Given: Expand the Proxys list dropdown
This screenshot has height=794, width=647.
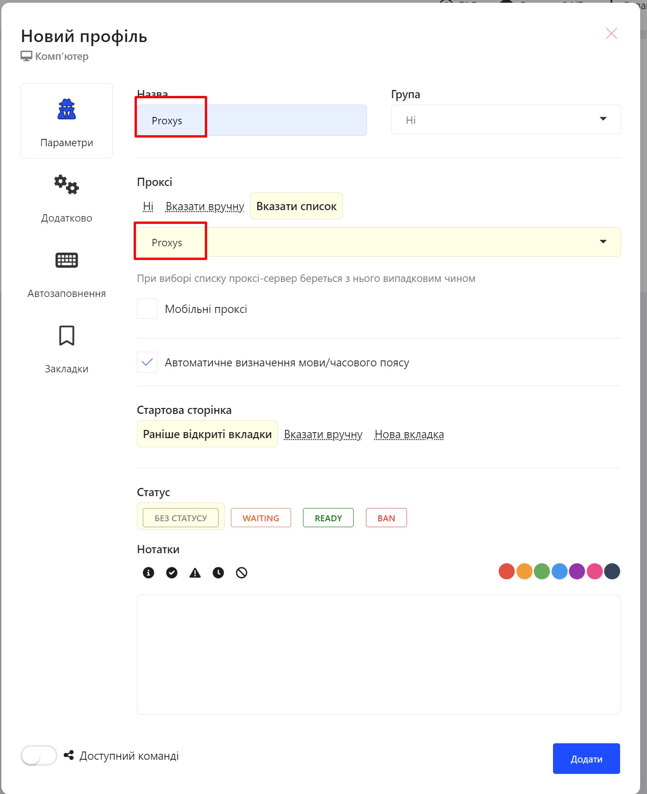Looking at the screenshot, I should 379,242.
